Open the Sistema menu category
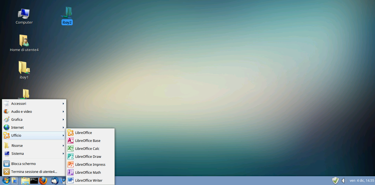This screenshot has width=375, height=185. [34, 153]
